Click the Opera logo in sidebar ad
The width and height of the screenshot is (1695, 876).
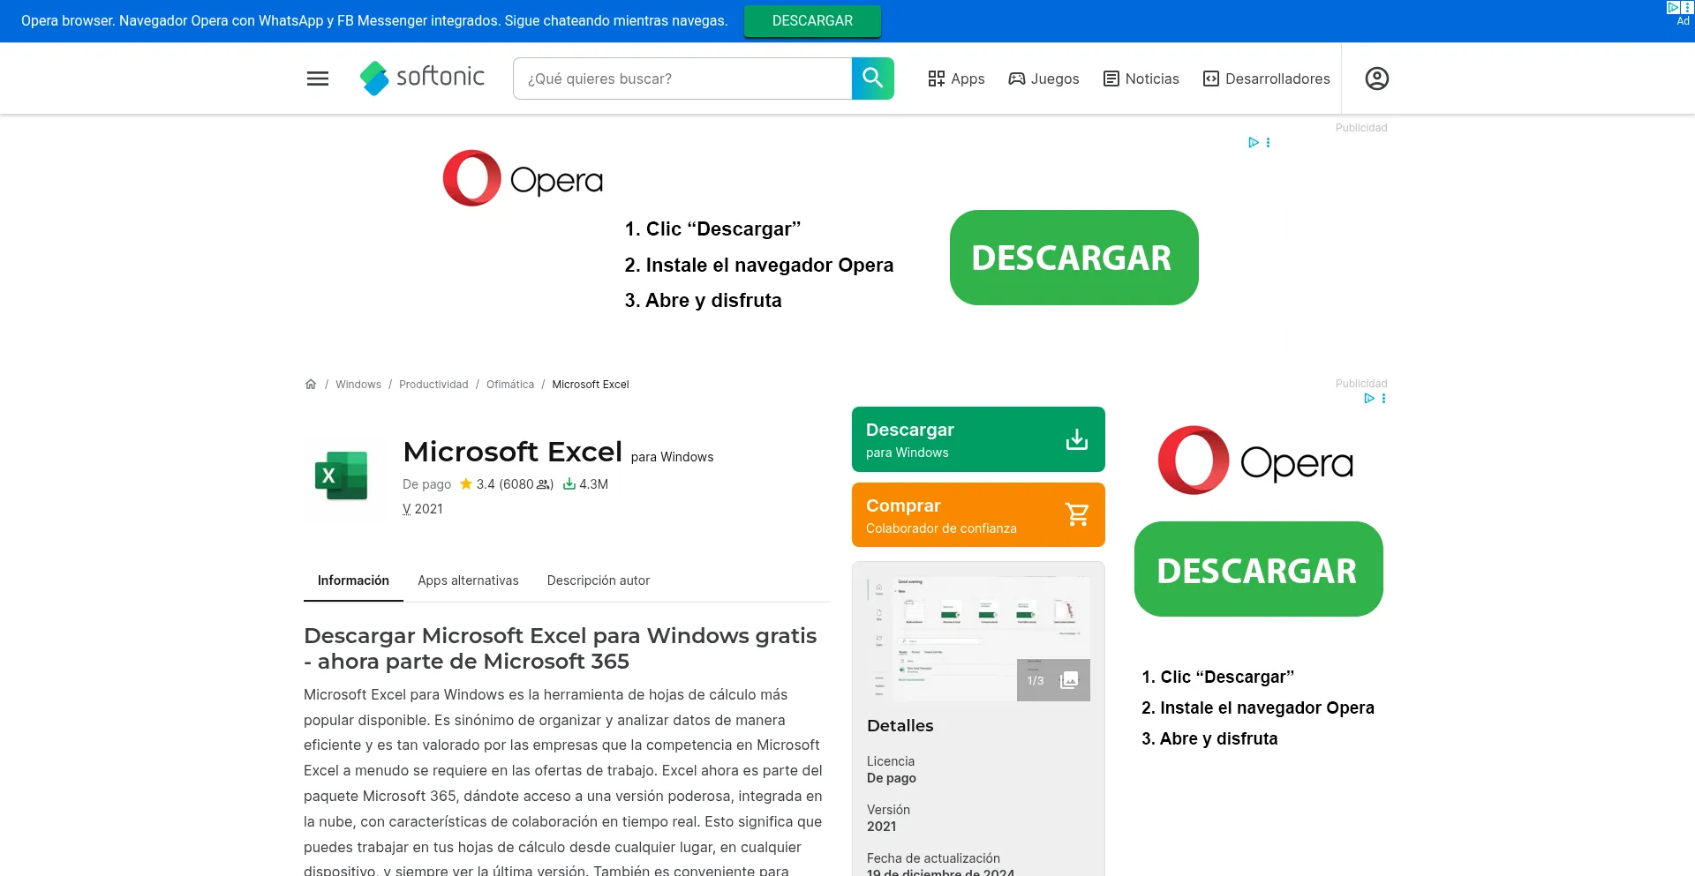pyautogui.click(x=1255, y=460)
